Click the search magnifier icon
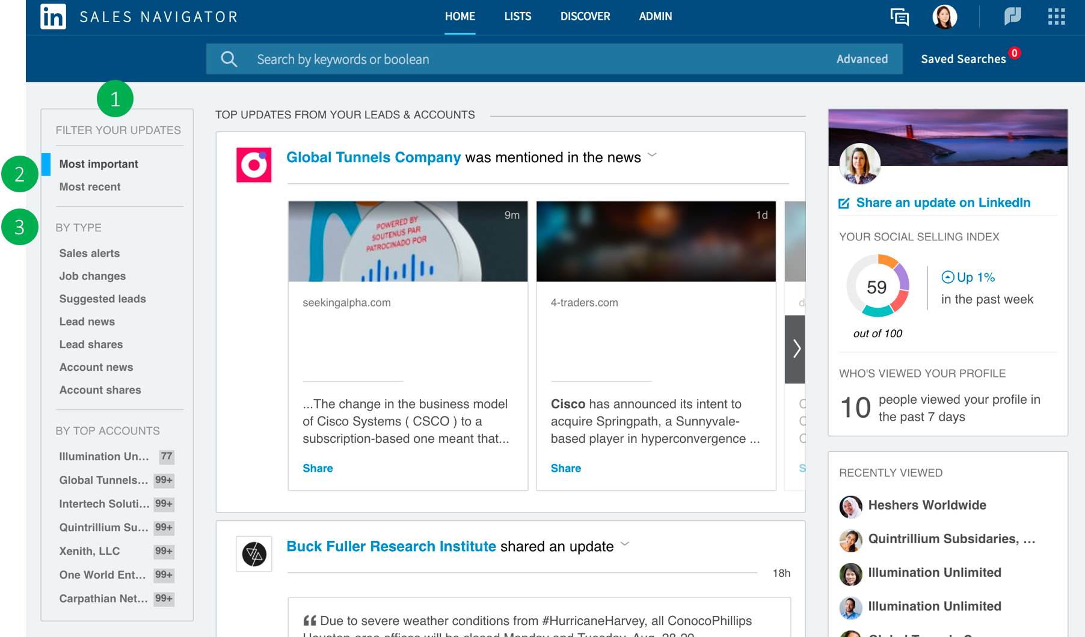 (x=229, y=59)
